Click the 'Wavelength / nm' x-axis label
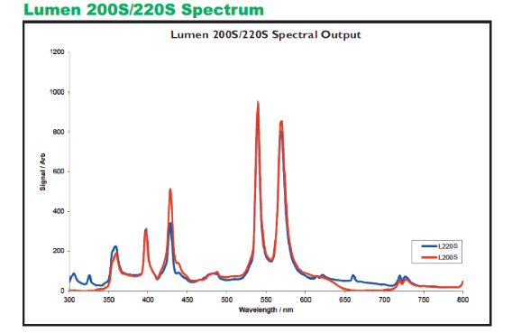Image resolution: width=512 pixels, height=333 pixels. click(266, 310)
